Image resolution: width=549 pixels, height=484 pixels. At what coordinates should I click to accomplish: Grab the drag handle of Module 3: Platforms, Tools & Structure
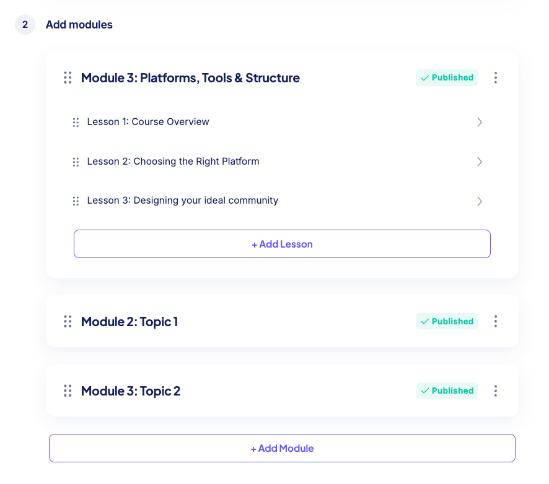(68, 78)
